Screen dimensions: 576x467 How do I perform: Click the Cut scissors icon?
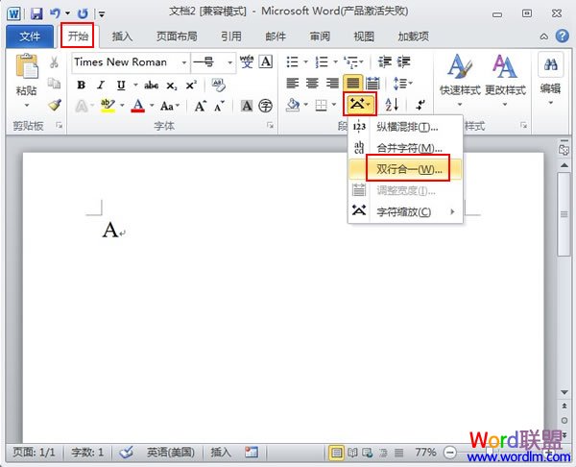click(54, 62)
